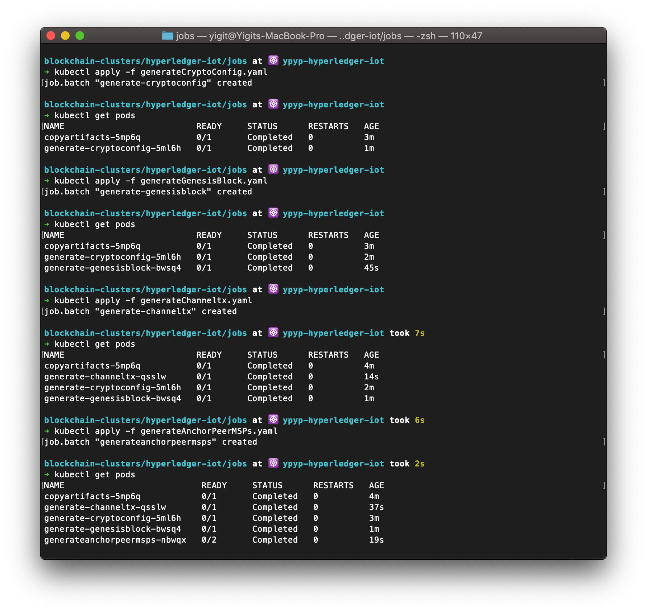647x613 pixels.
Task: Click 'kubectl apply -f generateAnchorPeerMSPs.yaml' command
Action: point(166,431)
